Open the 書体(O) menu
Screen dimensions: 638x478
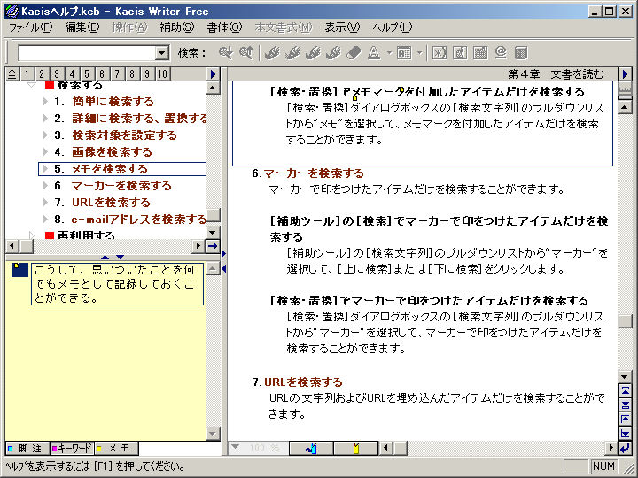(x=224, y=27)
